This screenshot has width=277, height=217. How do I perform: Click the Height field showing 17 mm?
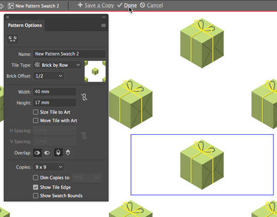[x=55, y=102]
